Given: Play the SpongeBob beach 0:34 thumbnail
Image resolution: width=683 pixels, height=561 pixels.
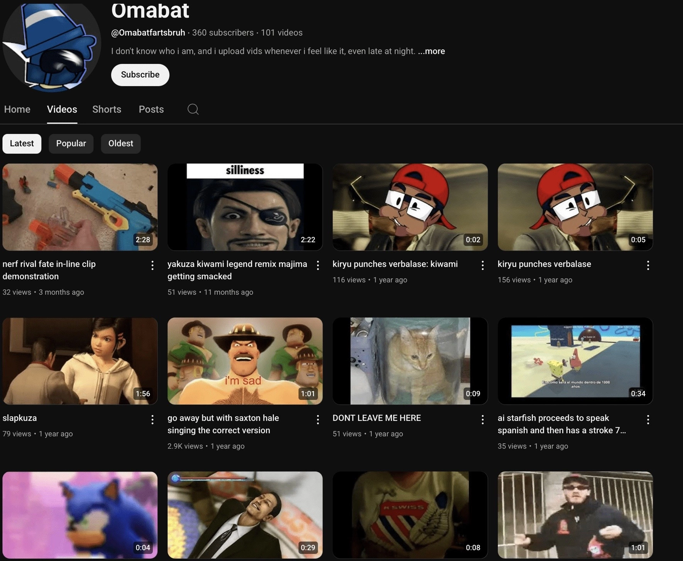Looking at the screenshot, I should point(575,361).
